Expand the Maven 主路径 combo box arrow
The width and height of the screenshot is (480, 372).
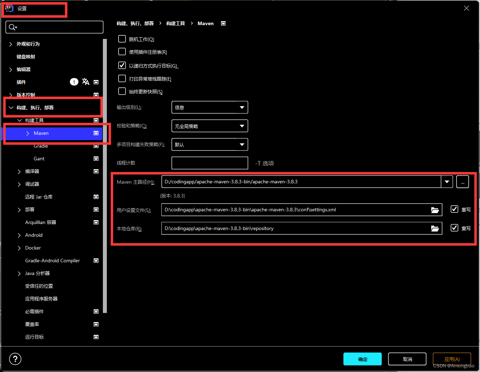(x=447, y=182)
